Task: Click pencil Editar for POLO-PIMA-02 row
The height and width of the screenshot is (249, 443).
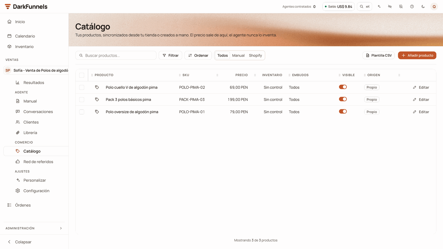Action: click(421, 87)
